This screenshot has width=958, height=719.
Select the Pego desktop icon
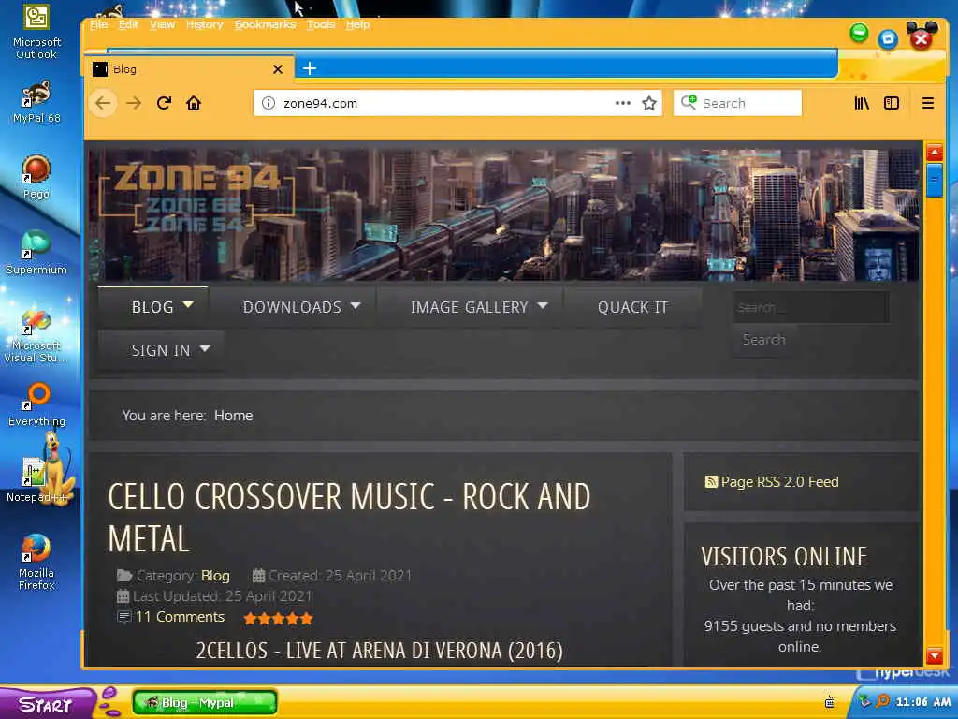(x=36, y=177)
